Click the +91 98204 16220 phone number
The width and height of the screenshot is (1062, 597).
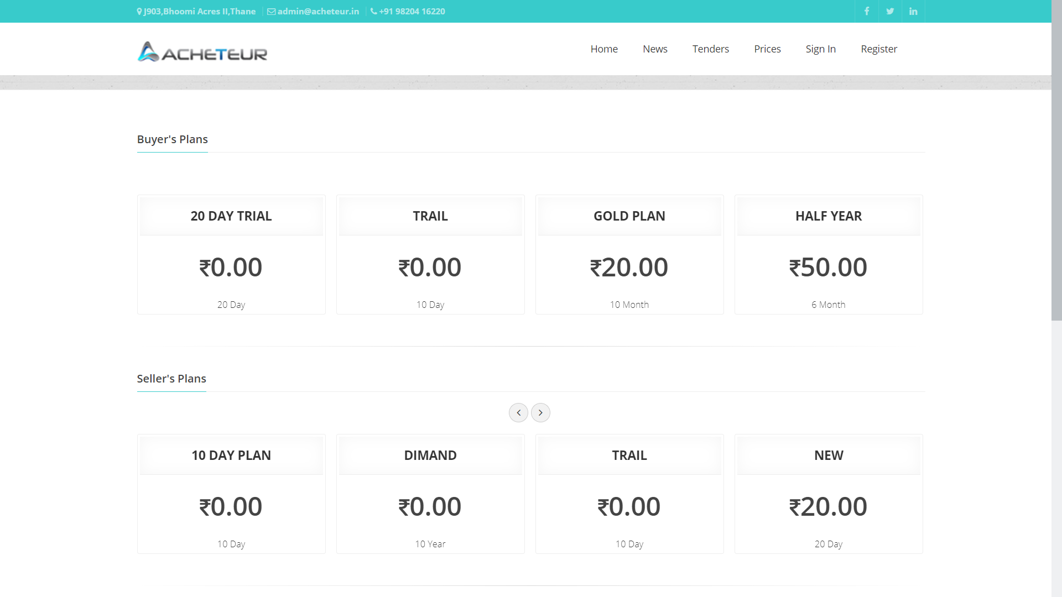tap(412, 11)
